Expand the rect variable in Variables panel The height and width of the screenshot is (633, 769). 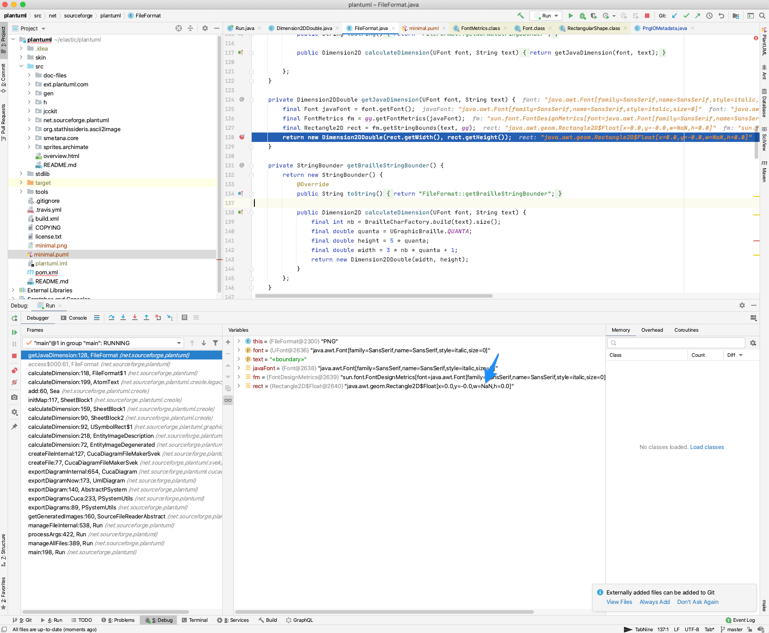point(239,386)
